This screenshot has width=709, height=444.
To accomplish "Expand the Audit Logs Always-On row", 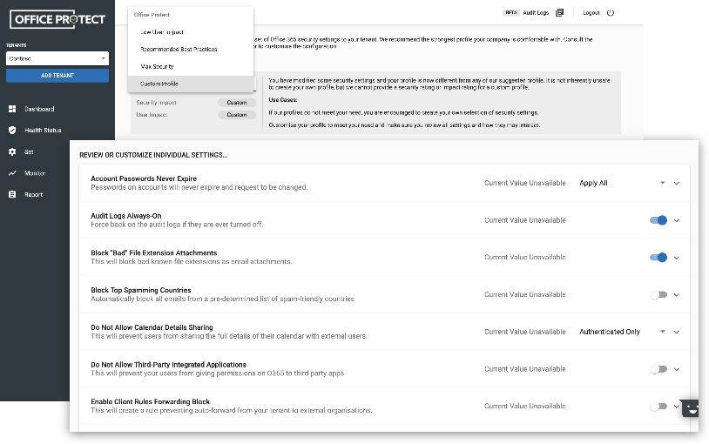I will point(677,220).
